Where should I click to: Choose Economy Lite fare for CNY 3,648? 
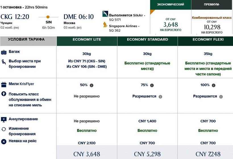point(87,154)
